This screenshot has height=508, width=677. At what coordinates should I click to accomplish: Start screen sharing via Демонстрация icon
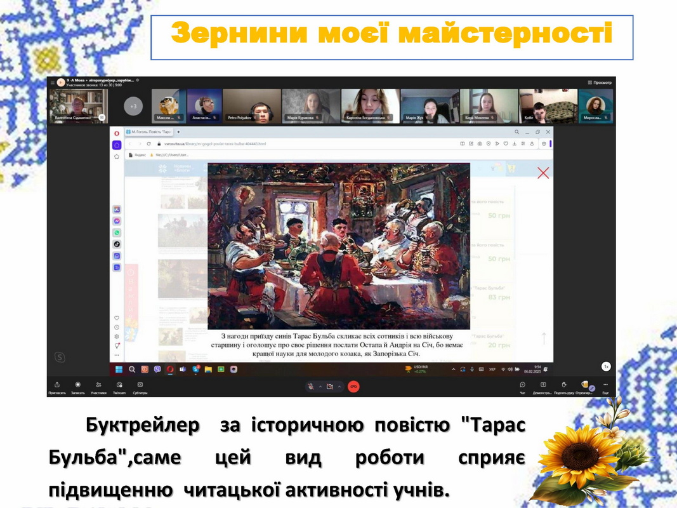[542, 387]
